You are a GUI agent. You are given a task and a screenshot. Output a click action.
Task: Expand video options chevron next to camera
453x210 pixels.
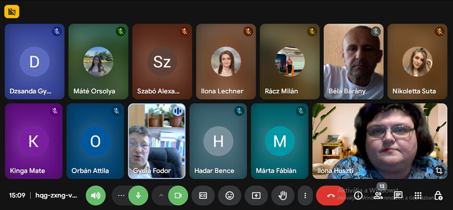(x=161, y=196)
